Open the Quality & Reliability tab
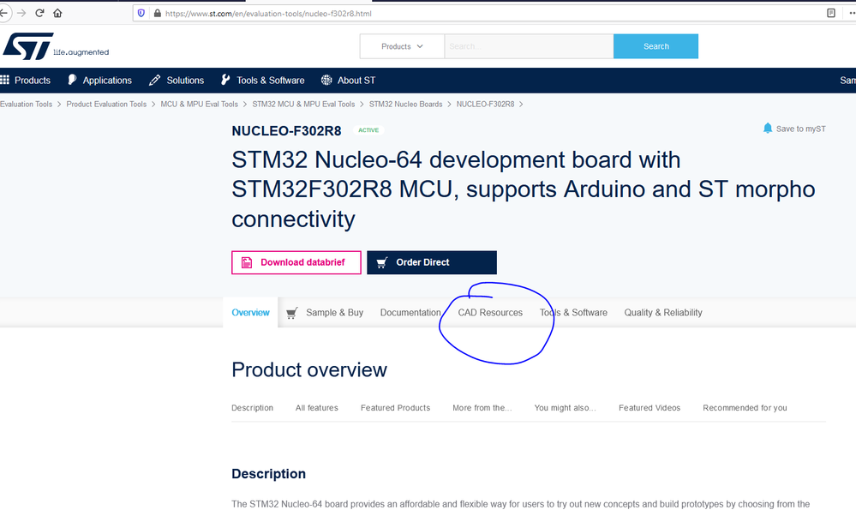 663,313
